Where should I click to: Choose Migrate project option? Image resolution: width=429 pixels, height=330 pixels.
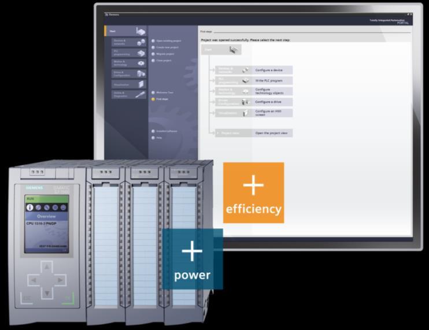(x=163, y=54)
